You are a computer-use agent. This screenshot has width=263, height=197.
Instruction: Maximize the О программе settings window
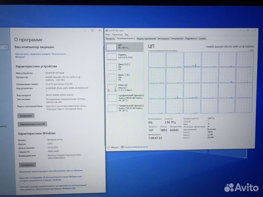(x=92, y=31)
